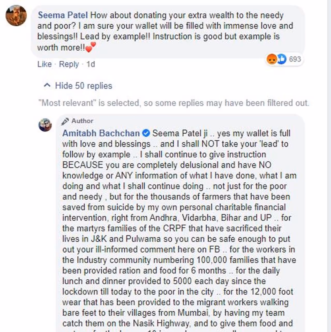The width and height of the screenshot is (331, 332).
Task: View the 693 reactions count
Action: point(295,59)
